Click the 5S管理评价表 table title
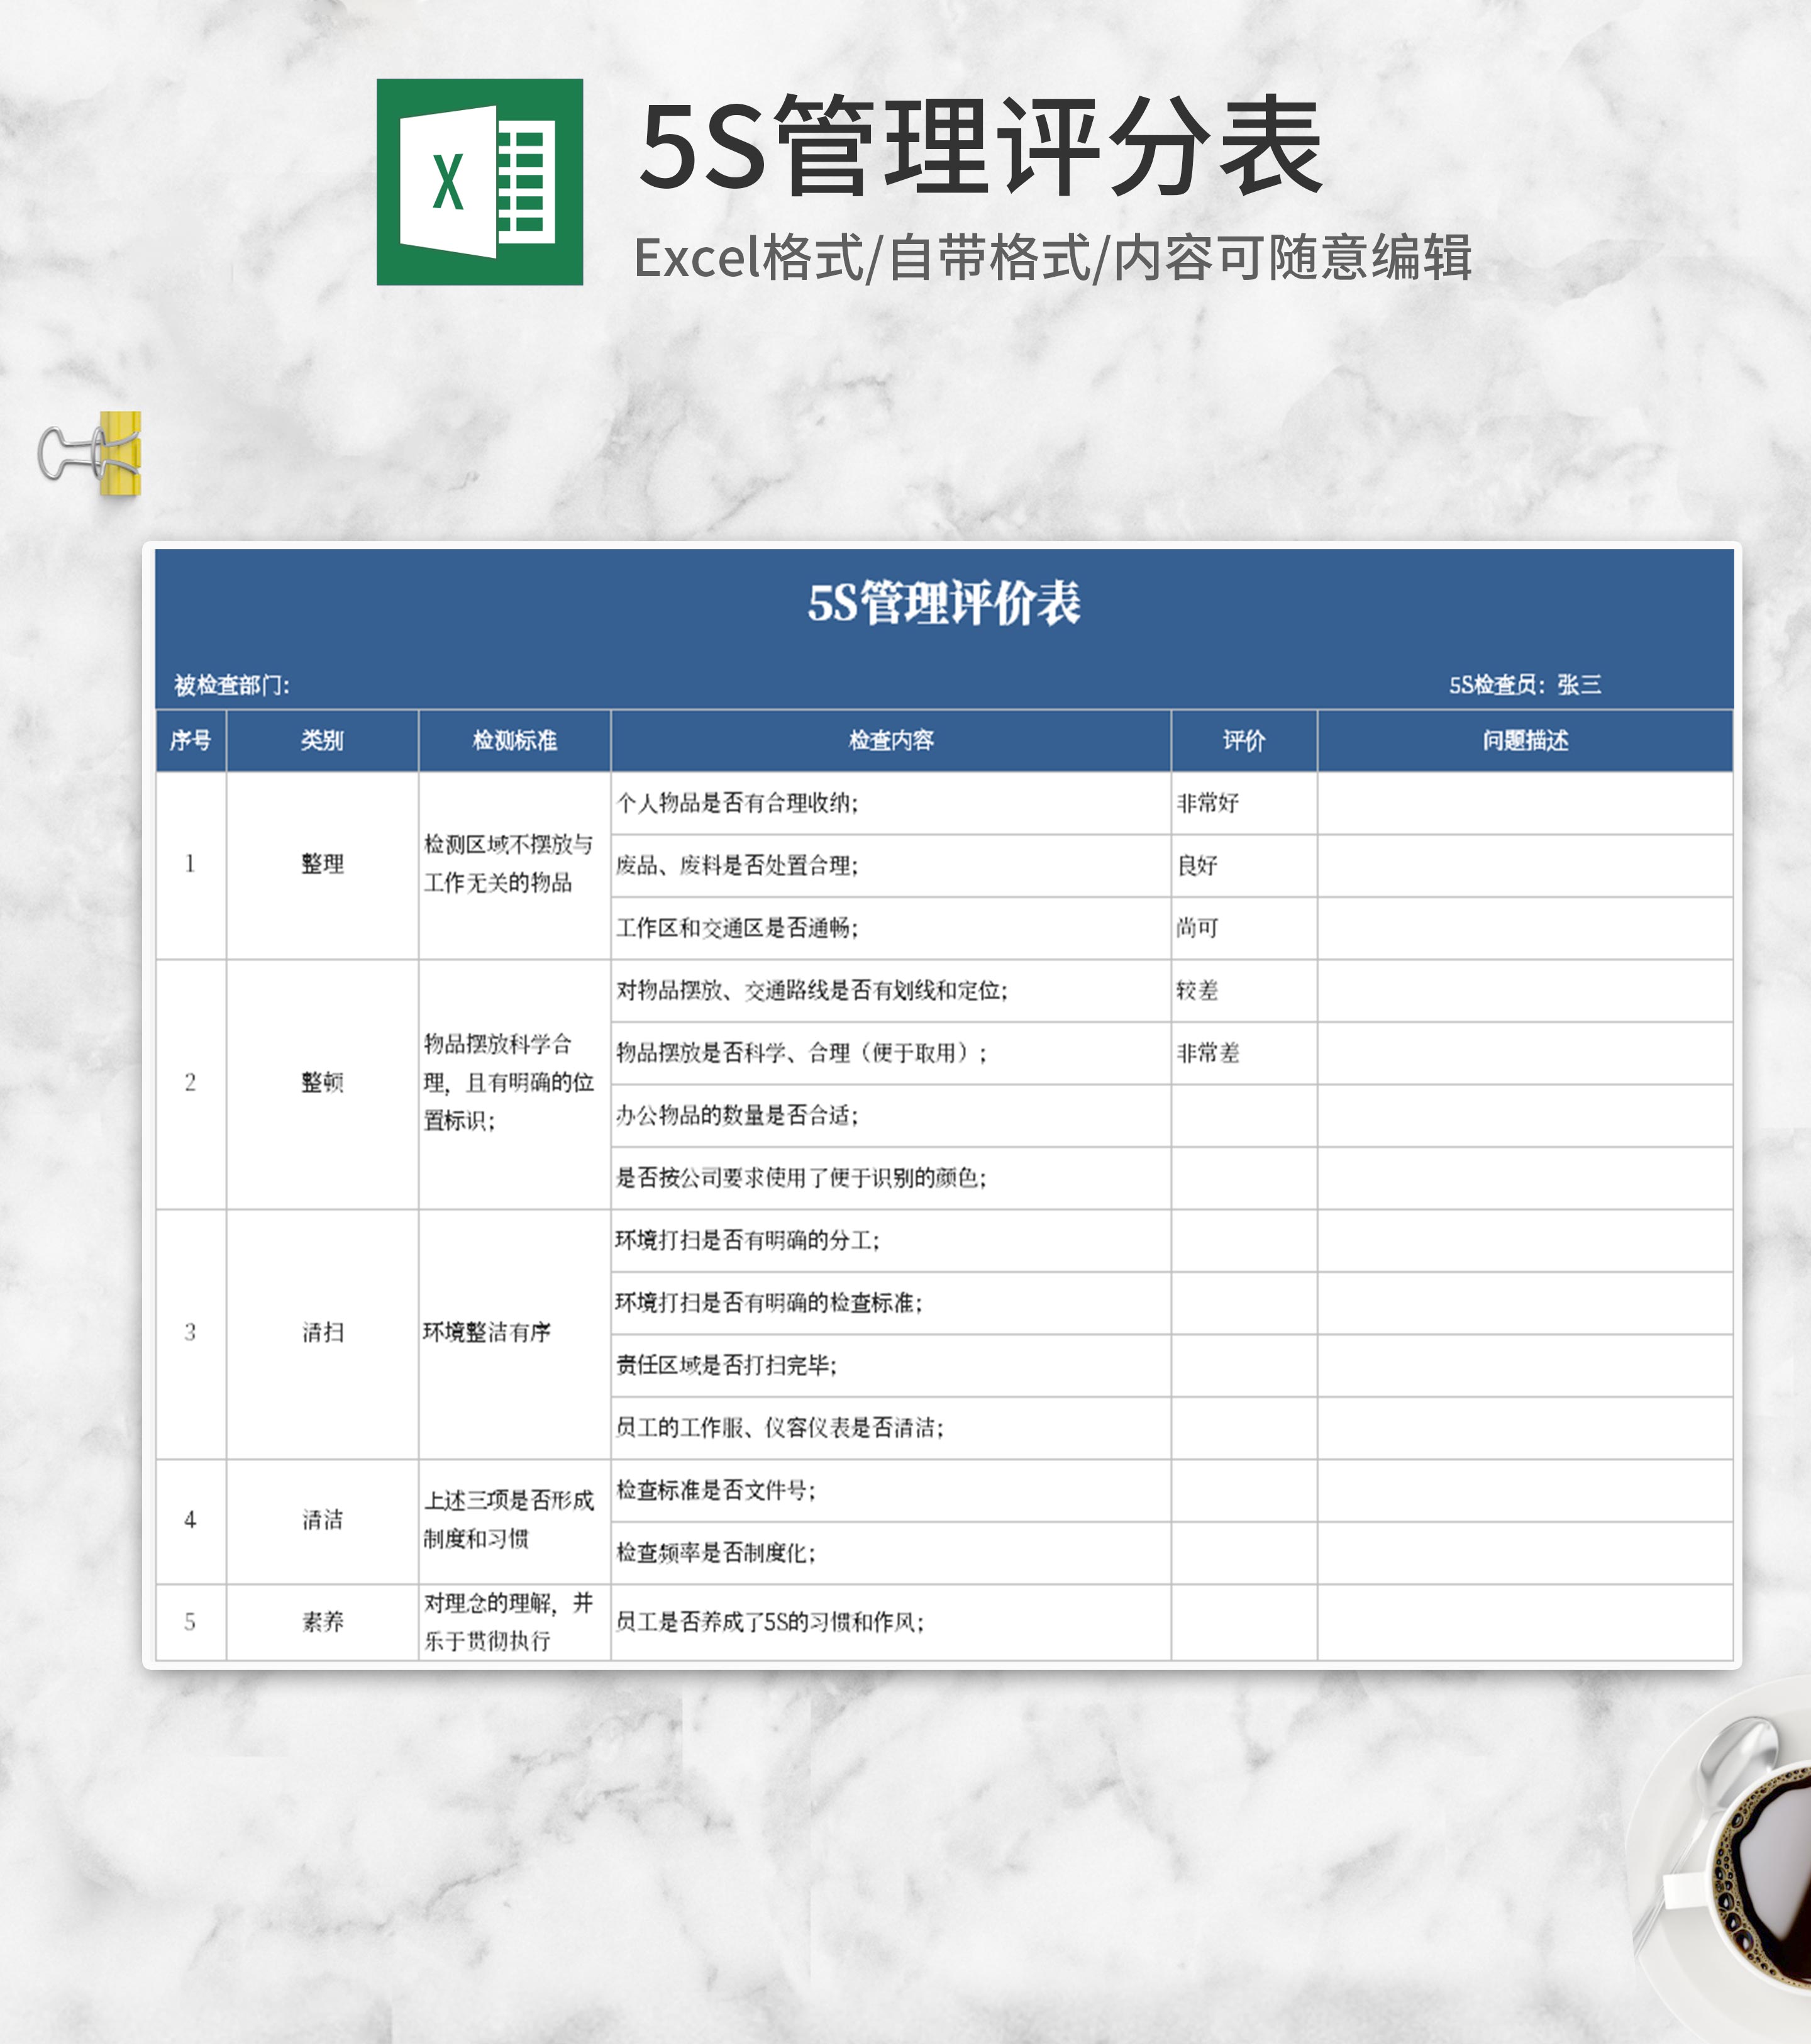1811x2044 pixels. pyautogui.click(x=943, y=603)
